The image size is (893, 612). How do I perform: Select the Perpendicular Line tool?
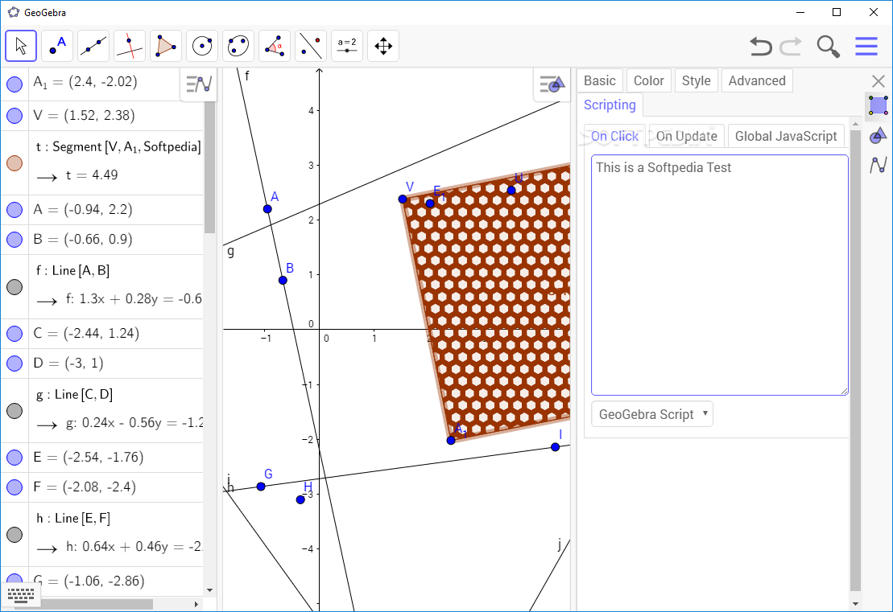[x=130, y=46]
